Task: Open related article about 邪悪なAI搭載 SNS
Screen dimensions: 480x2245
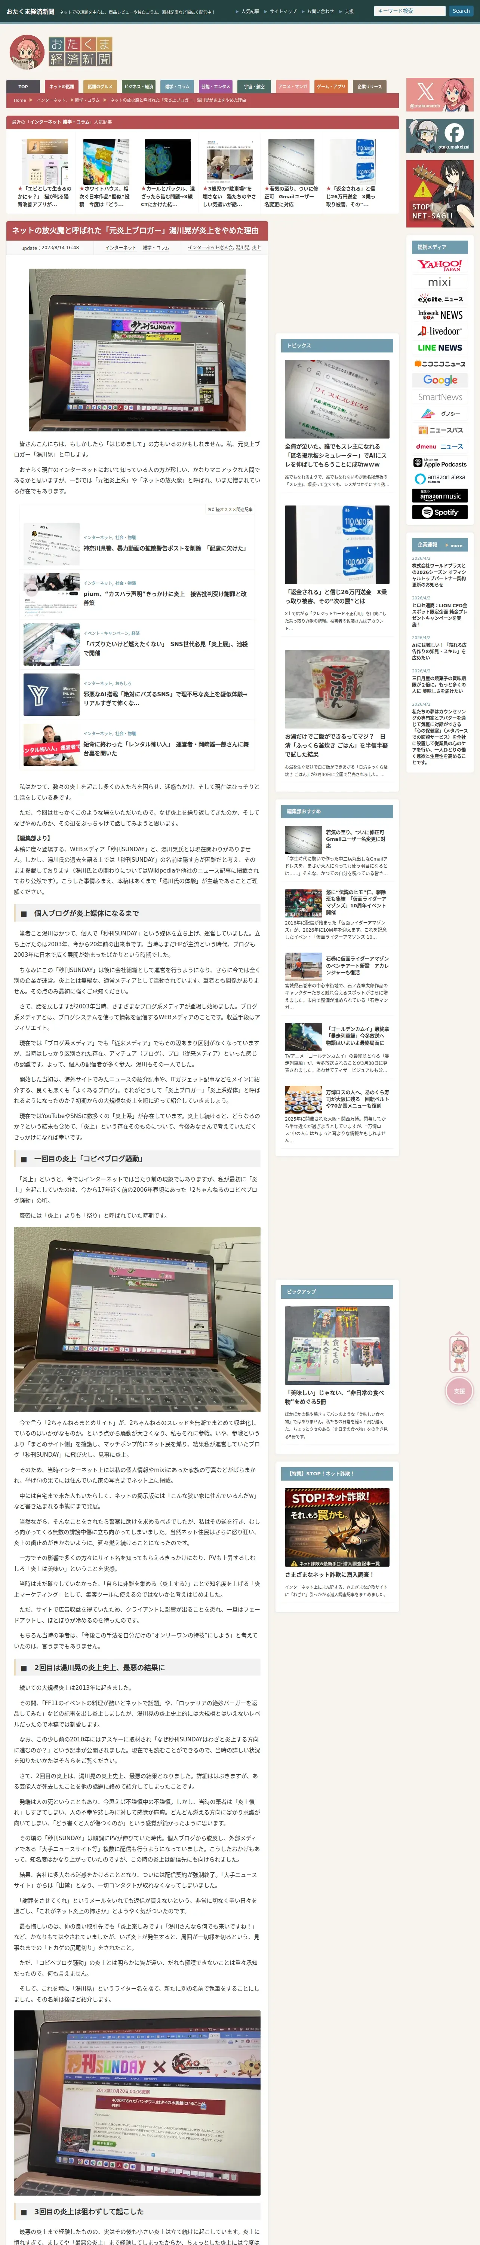Action: point(137,694)
